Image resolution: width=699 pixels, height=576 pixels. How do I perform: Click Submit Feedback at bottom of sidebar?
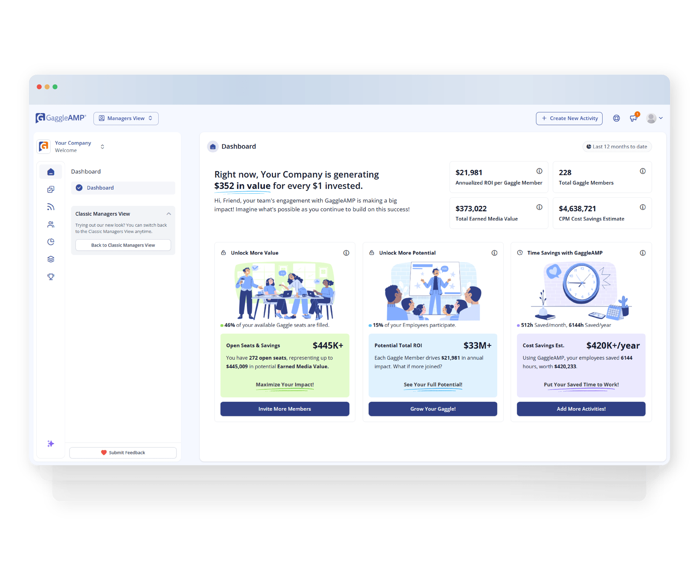click(x=123, y=453)
